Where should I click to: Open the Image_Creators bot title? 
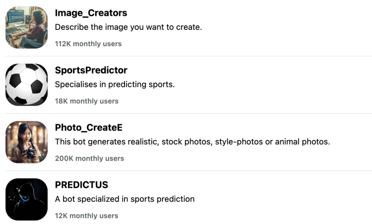tap(91, 13)
